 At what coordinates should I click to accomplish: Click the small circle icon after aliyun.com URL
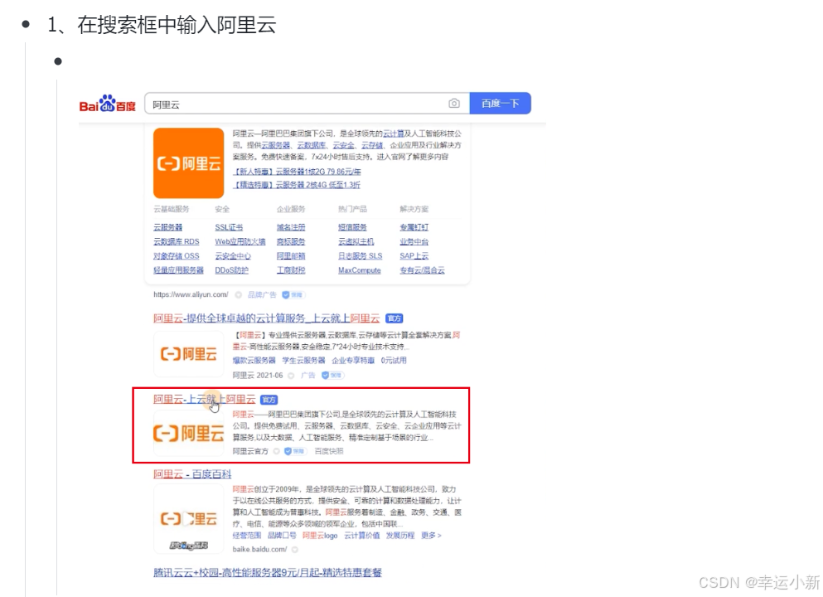pos(239,295)
